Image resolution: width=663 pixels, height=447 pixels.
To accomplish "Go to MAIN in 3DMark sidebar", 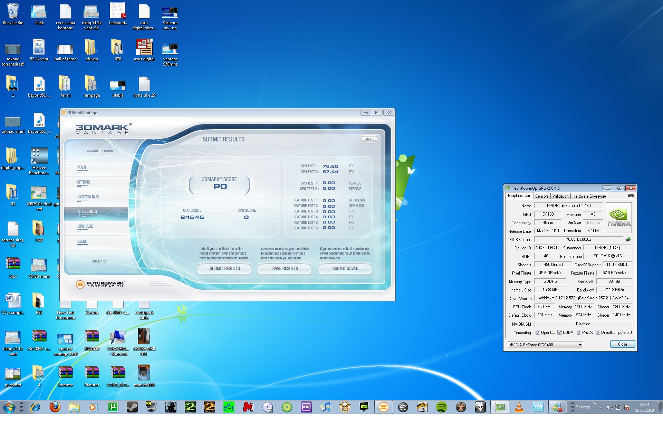I will pos(96,169).
